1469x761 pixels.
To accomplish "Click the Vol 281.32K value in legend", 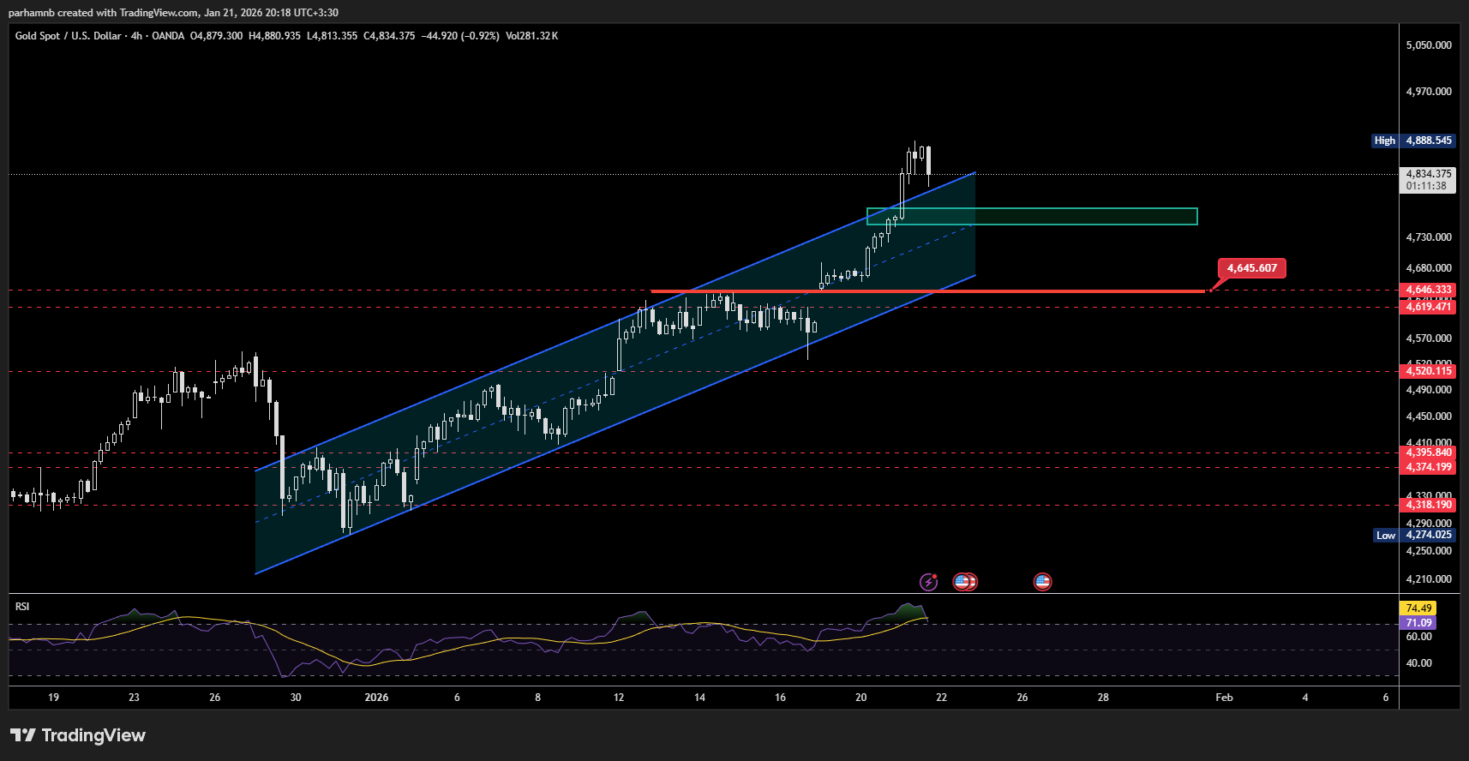I will pyautogui.click(x=532, y=36).
